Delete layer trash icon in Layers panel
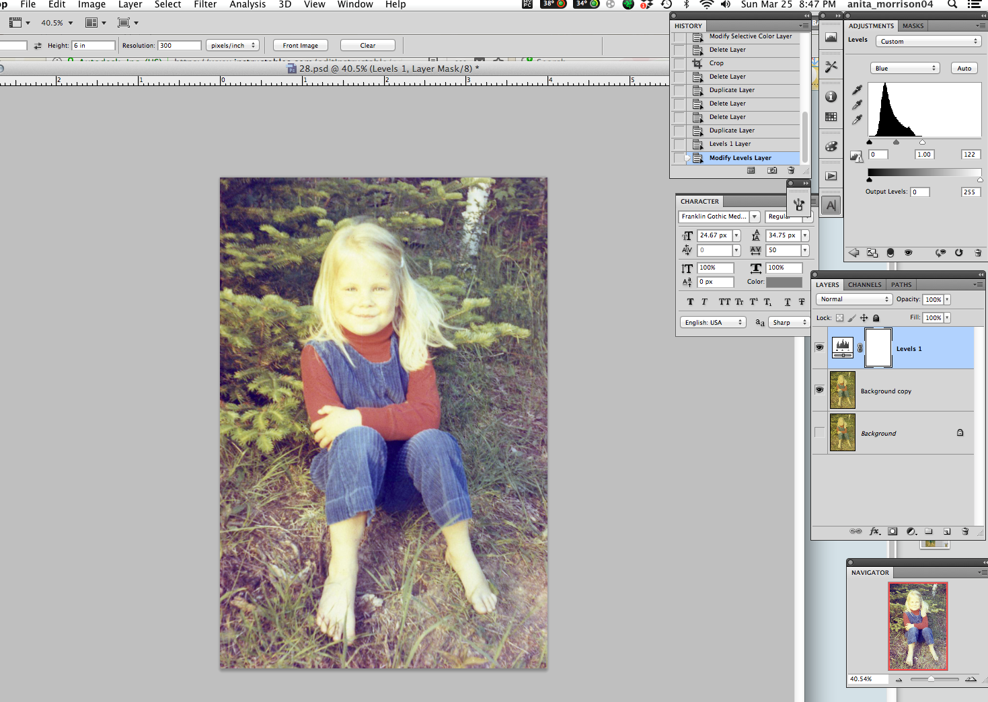This screenshot has width=988, height=702. 965,531
